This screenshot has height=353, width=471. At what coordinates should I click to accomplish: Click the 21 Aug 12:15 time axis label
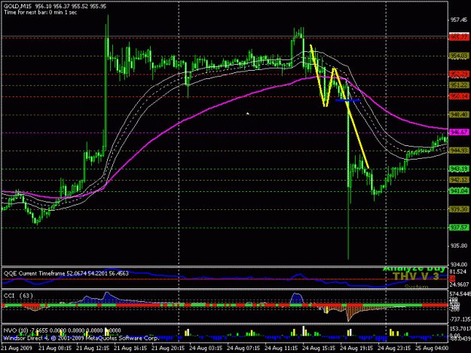[x=93, y=348]
